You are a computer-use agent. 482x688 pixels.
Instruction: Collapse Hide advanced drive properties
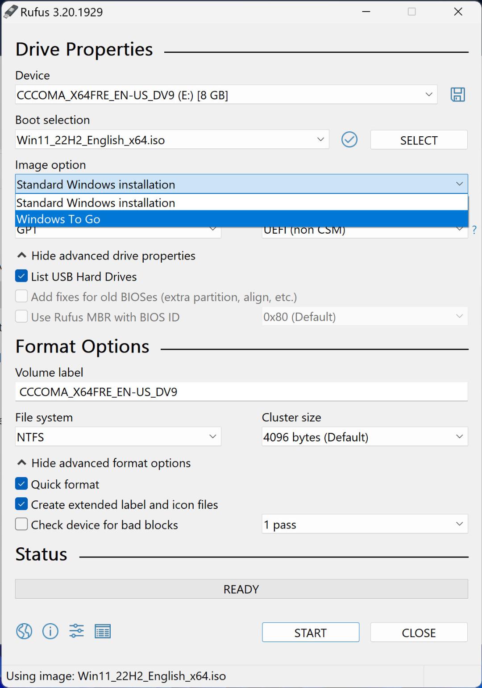point(106,256)
